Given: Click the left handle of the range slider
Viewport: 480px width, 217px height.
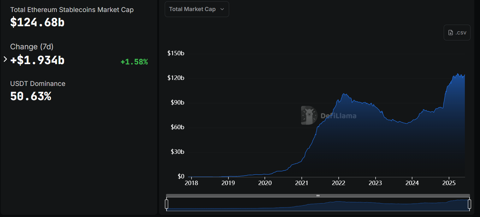Looking at the screenshot, I should 167,204.
